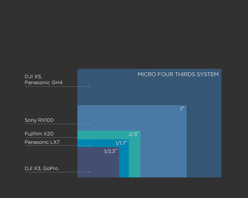This screenshot has height=198, width=248.
Task: Click the 1/2.3″ sensor size label
Action: [x=111, y=151]
